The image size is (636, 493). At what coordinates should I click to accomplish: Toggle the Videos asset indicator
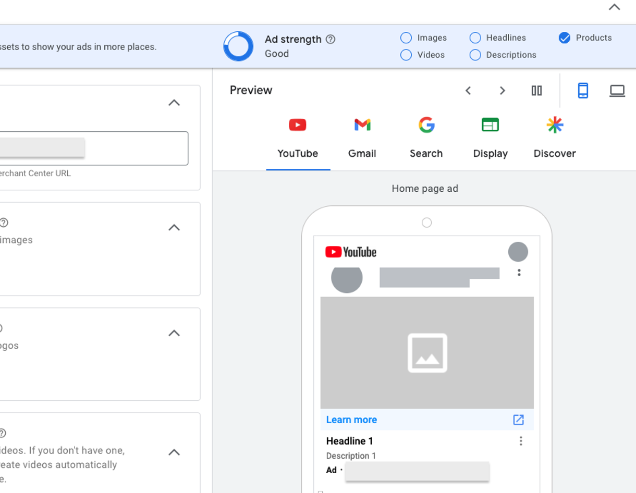(406, 55)
